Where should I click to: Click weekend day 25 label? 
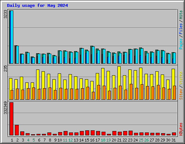click(141, 140)
